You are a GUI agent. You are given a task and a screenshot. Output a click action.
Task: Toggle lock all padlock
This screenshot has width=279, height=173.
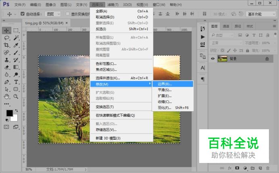(248, 51)
